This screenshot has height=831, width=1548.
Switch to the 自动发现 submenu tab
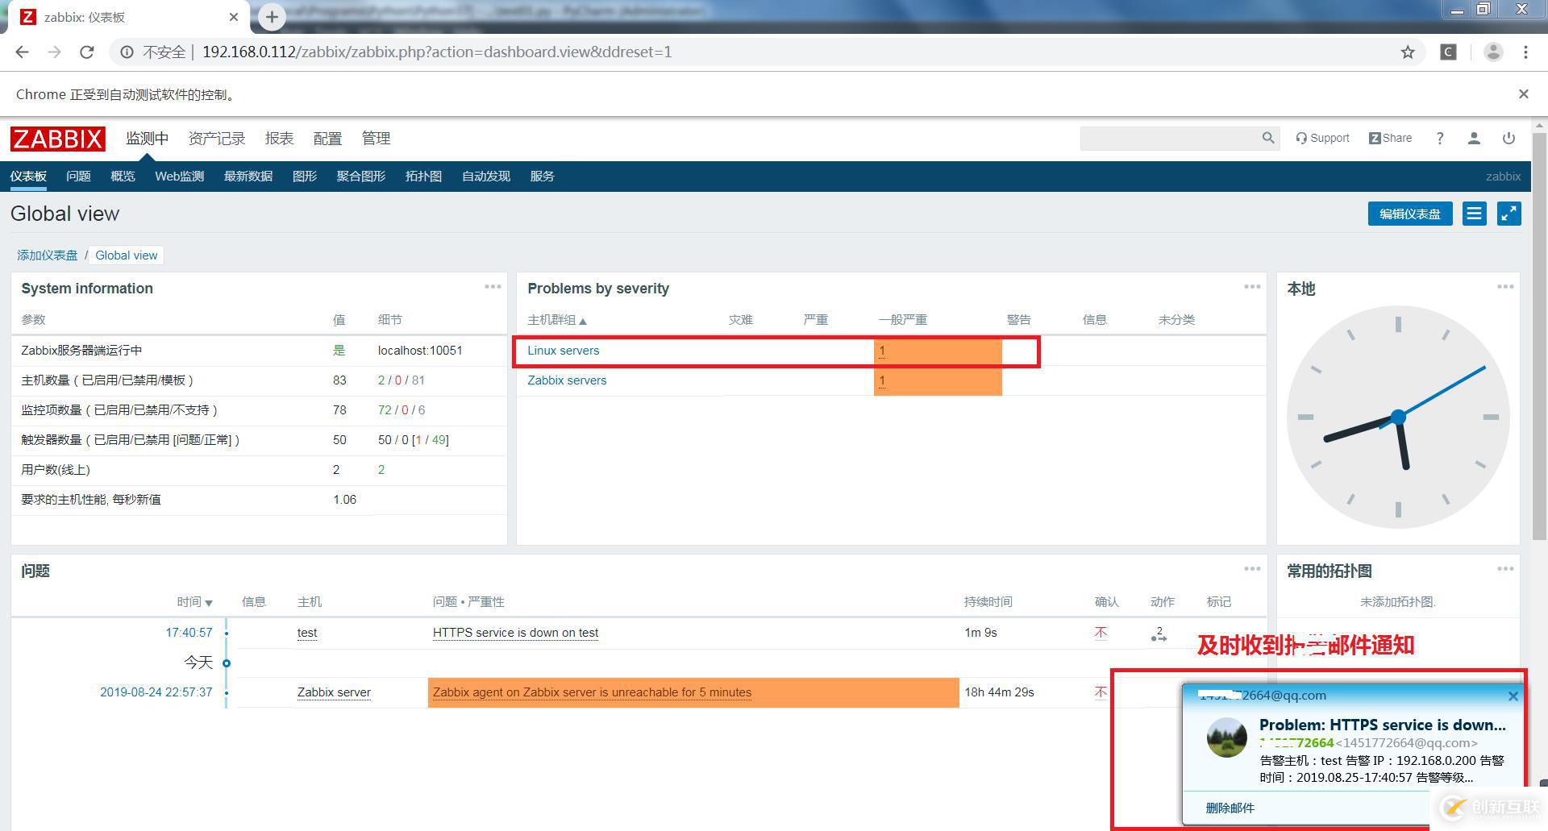point(486,177)
